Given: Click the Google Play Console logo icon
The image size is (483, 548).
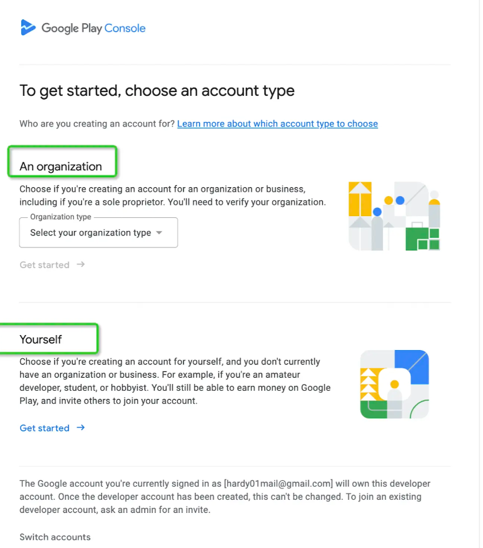Looking at the screenshot, I should pos(28,28).
